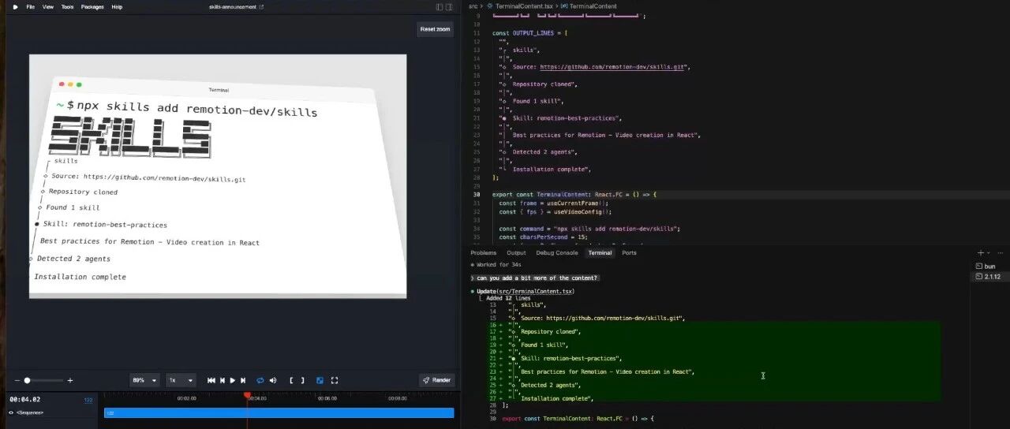The width and height of the screenshot is (1010, 429).
Task: Click the frame number 122 in the timeline
Action: [88, 401]
